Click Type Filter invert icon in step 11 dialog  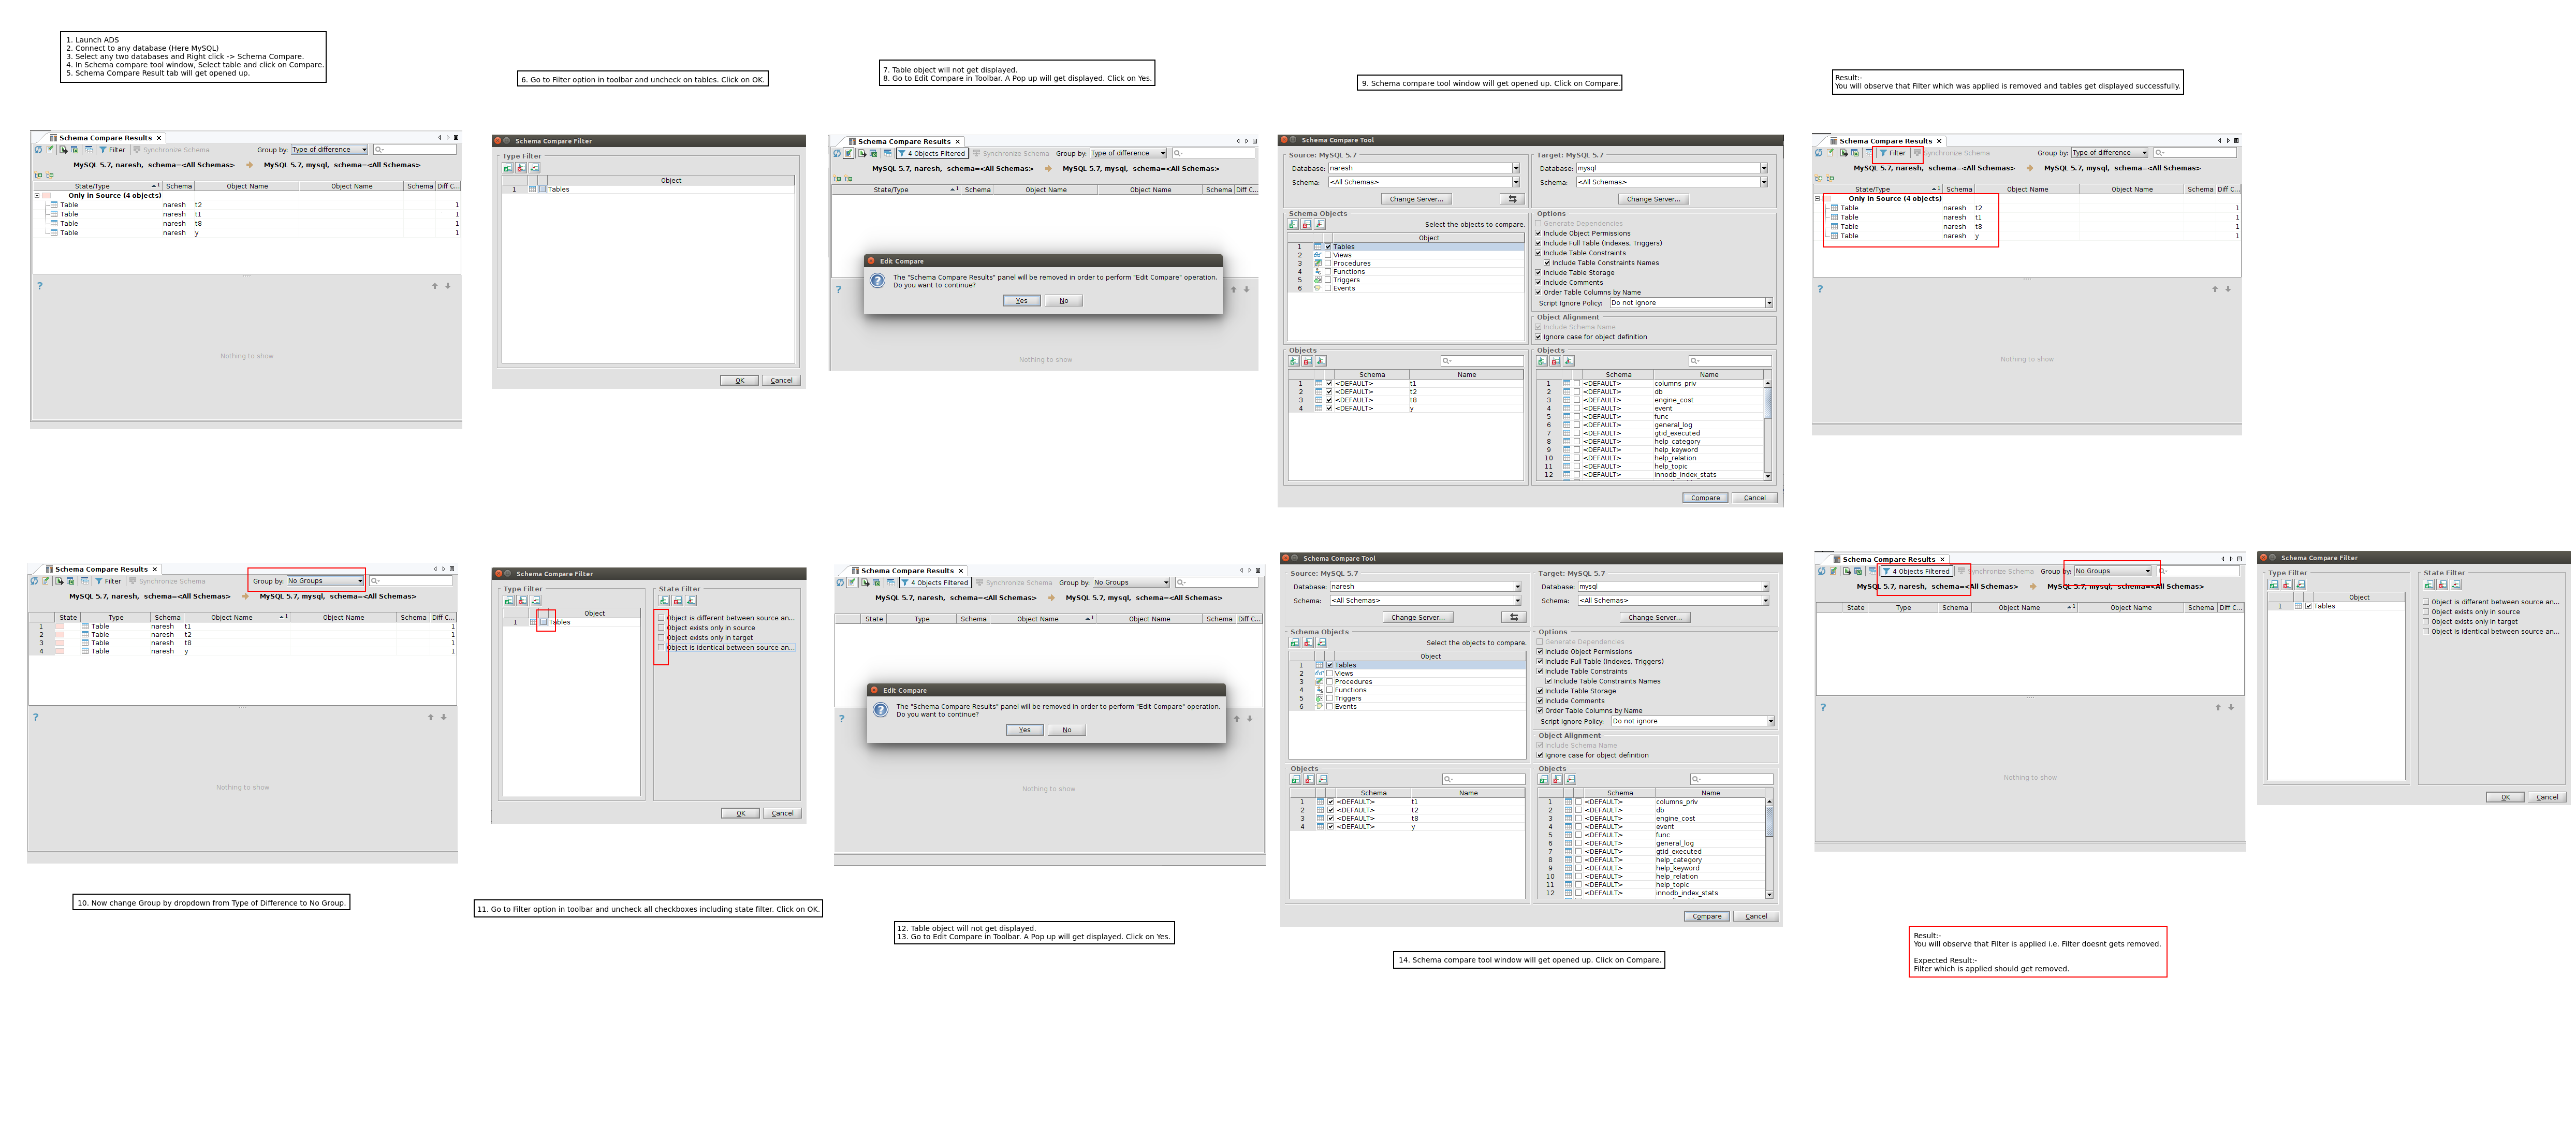(x=535, y=601)
